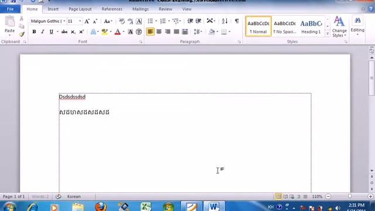Apply Distributed alignment
Viewport: 375px width, 211px height.
point(185,32)
